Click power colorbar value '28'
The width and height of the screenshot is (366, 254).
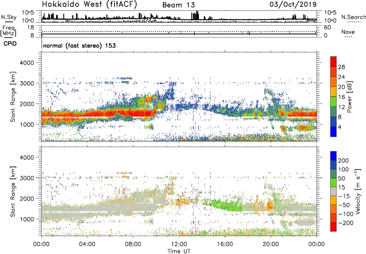click(341, 67)
